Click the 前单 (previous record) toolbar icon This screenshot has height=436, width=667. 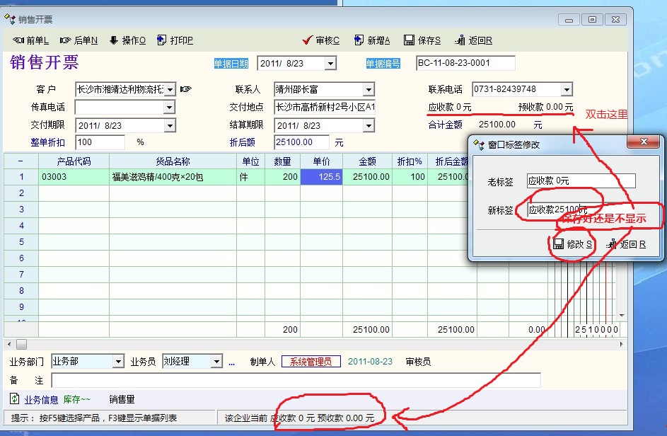pos(19,40)
